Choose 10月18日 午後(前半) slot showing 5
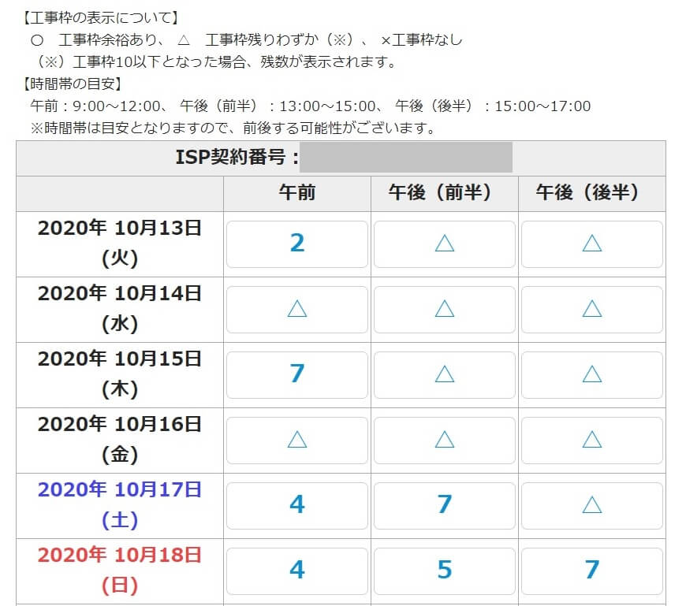 pyautogui.click(x=445, y=571)
